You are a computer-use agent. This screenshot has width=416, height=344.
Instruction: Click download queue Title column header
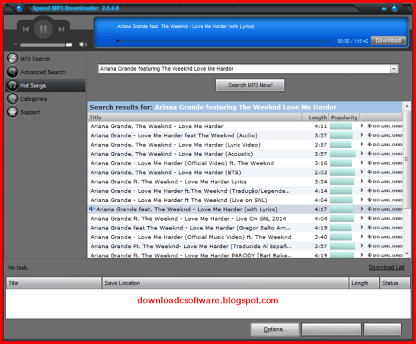[x=54, y=283]
